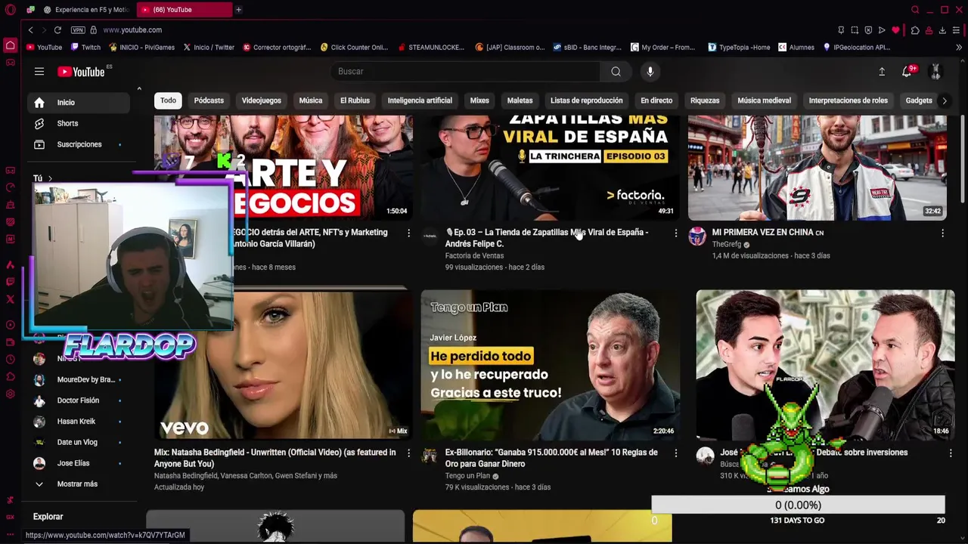Select the Música medieval chip
The image size is (968, 544).
[764, 100]
